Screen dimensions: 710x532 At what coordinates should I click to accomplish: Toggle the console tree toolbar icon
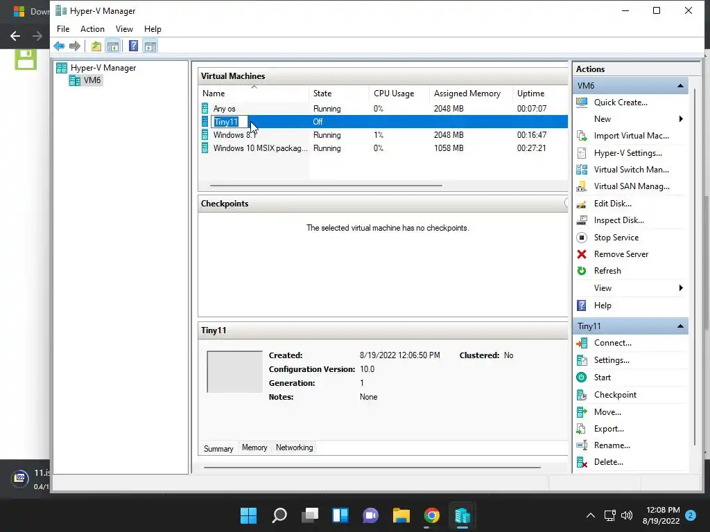113,46
